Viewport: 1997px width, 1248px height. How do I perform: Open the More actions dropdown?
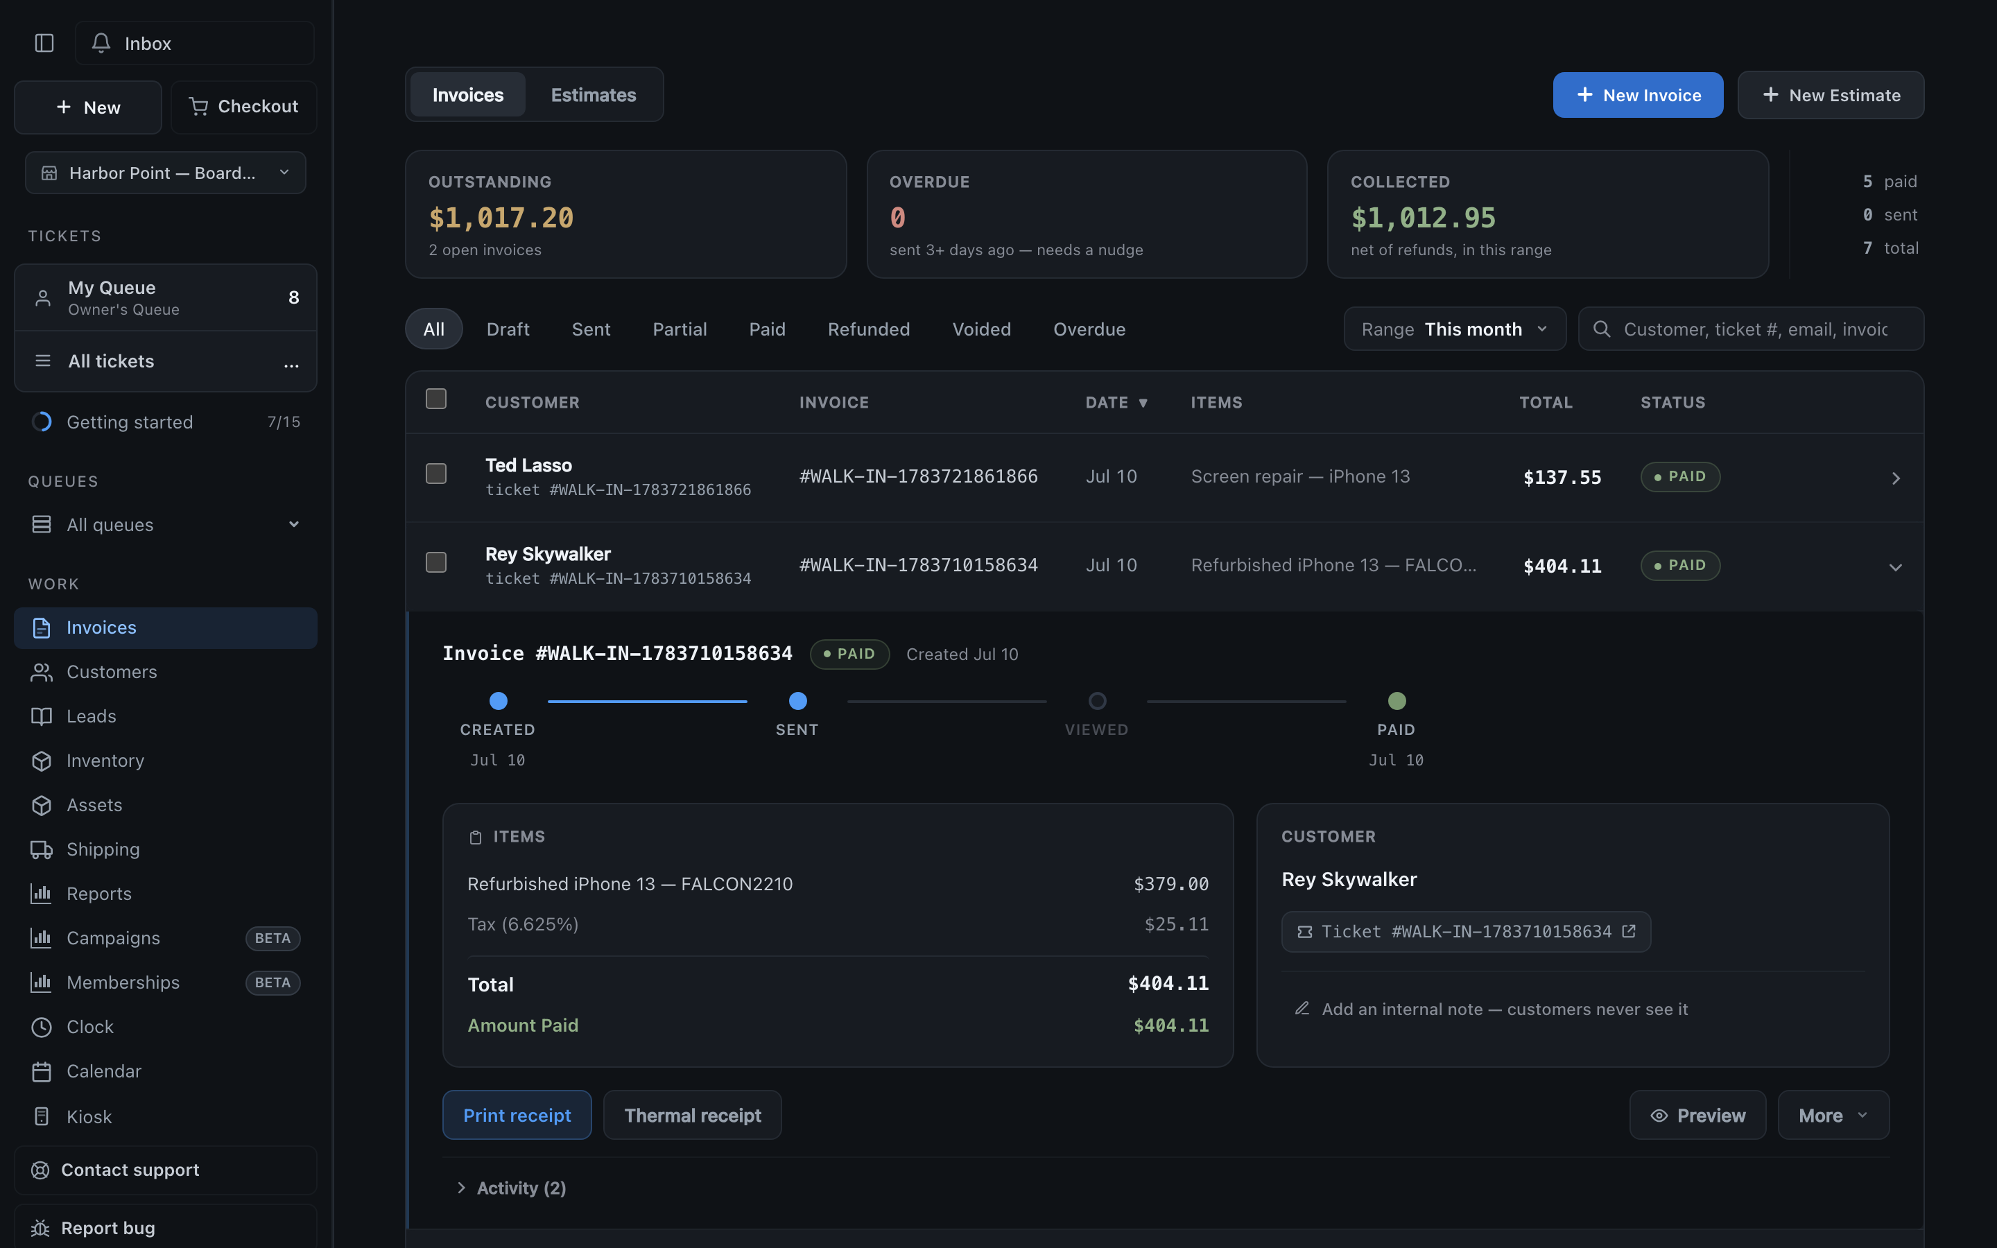[x=1833, y=1115]
